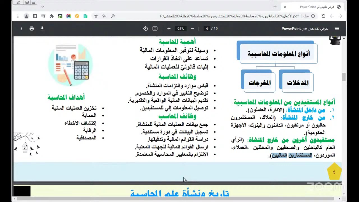Viewport: 359px width, 202px height.
Task: View site information for the file
Action: (313, 16)
